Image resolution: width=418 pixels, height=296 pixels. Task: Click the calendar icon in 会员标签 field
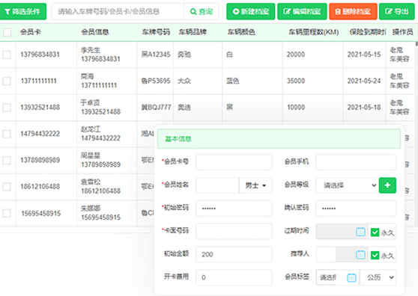coord(351,277)
